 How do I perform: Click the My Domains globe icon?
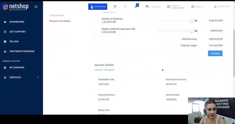click(5, 68)
